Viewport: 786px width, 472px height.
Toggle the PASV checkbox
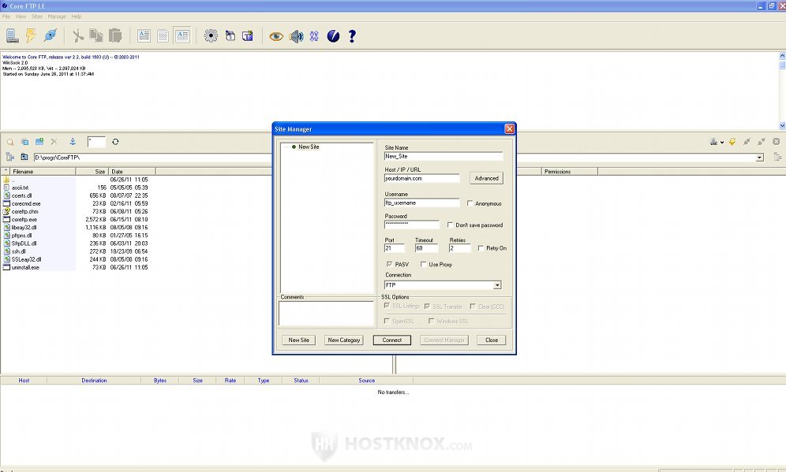coord(390,264)
